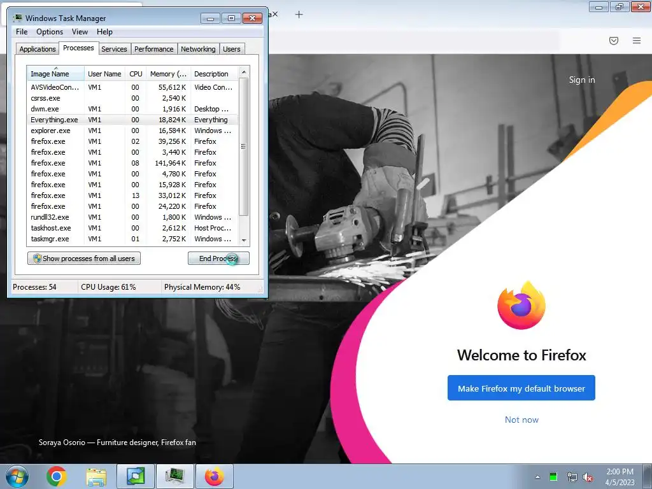Image resolution: width=652 pixels, height=489 pixels.
Task: Select firefox.exe using 15,928 K memory
Action: (133, 185)
